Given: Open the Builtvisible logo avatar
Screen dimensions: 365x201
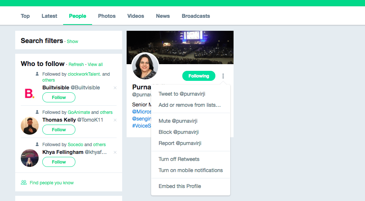Looking at the screenshot, I should click(30, 93).
